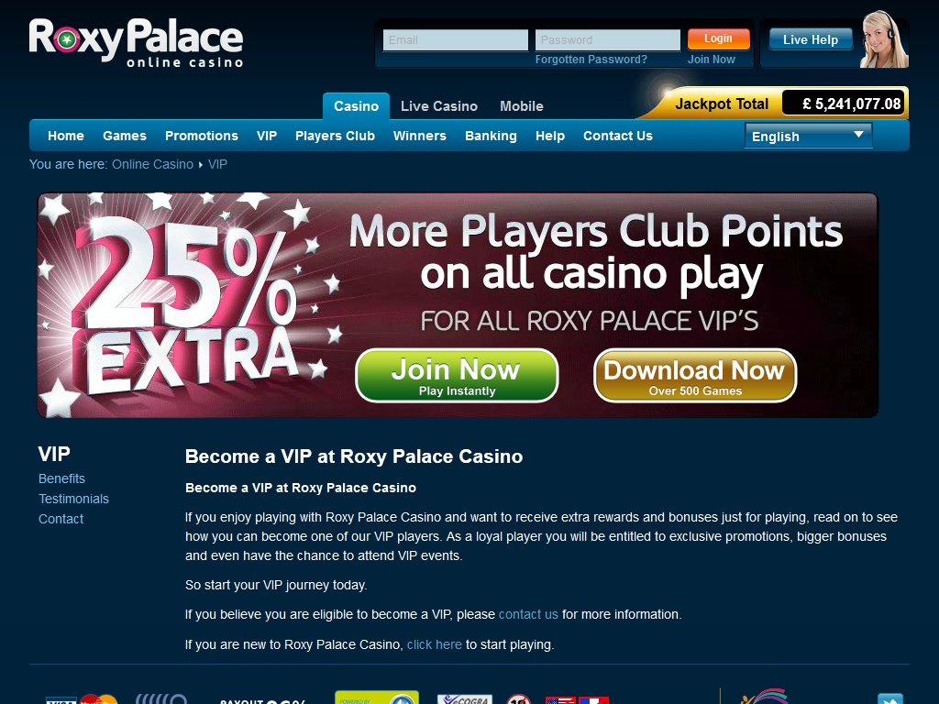Image resolution: width=939 pixels, height=704 pixels.
Task: Click the 18+ age restriction badge
Action: (519, 699)
